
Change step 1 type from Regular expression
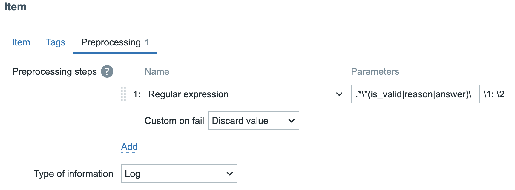(245, 94)
